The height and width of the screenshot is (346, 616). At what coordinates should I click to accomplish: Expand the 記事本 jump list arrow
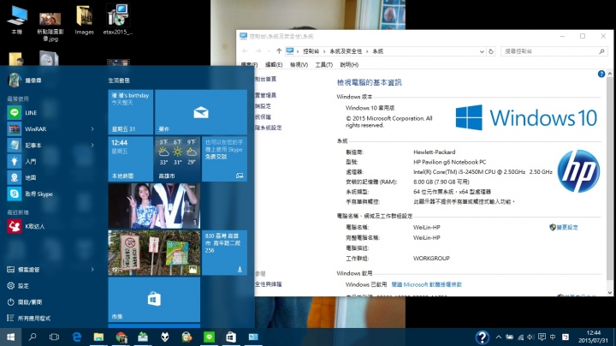pyautogui.click(x=92, y=145)
